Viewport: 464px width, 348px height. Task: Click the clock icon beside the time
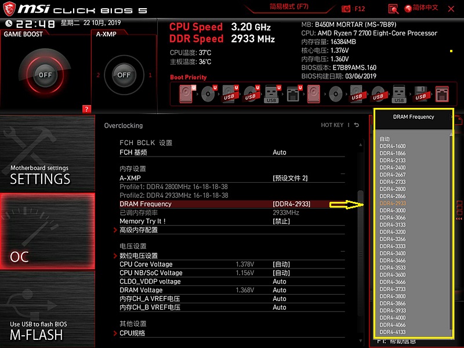coord(9,23)
